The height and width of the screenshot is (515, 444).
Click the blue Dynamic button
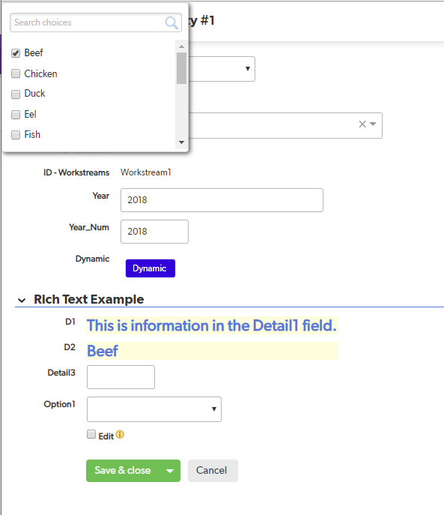tap(150, 268)
